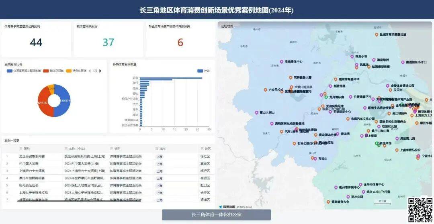Go to next legend page arrow

click(100, 71)
